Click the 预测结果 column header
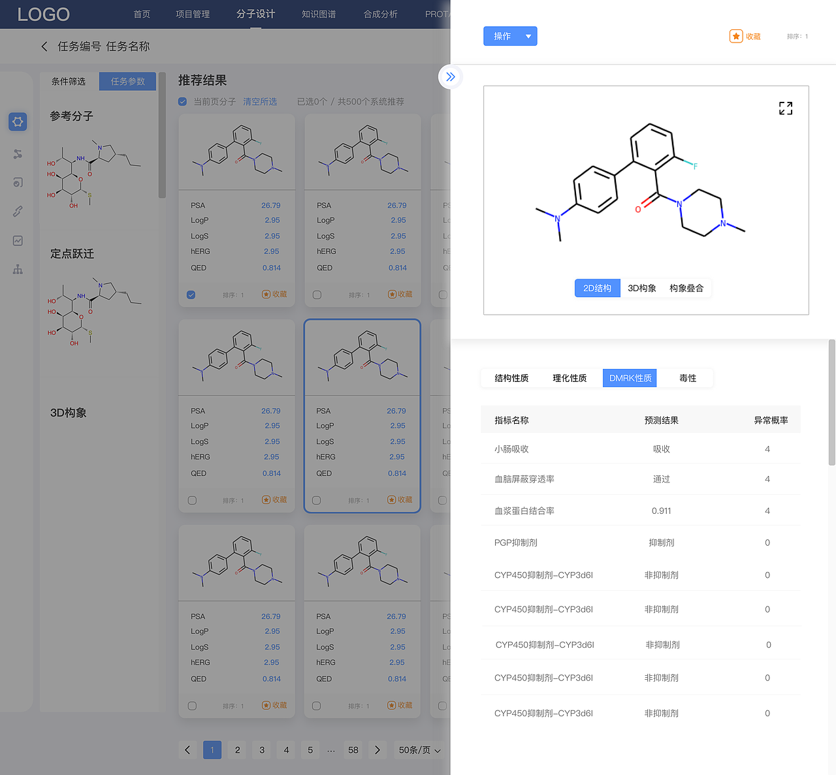Image resolution: width=836 pixels, height=775 pixels. pyautogui.click(x=662, y=420)
